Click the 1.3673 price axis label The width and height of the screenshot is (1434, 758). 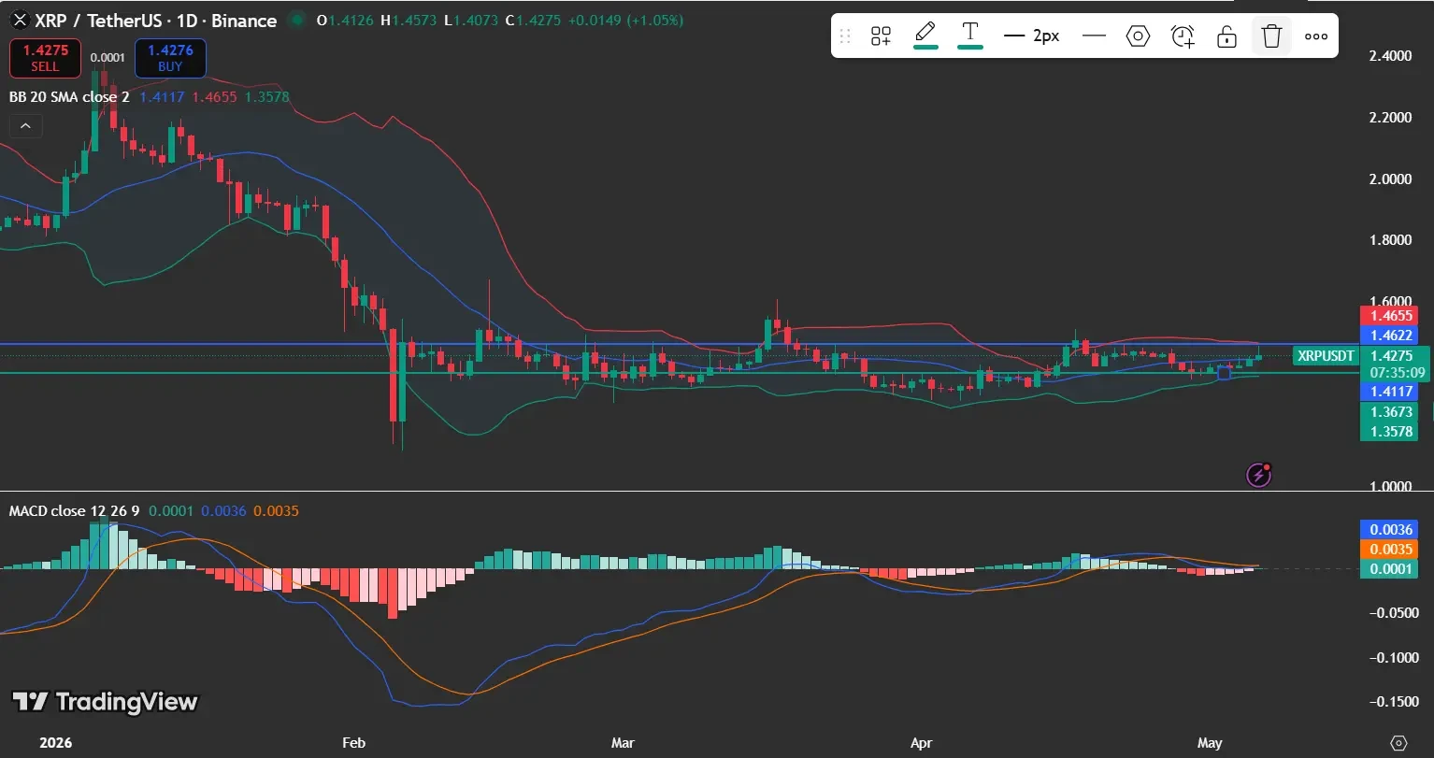(1391, 412)
